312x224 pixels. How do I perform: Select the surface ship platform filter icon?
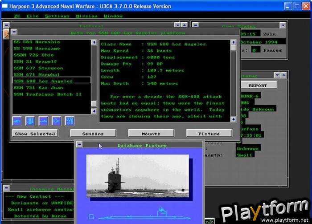17,121
